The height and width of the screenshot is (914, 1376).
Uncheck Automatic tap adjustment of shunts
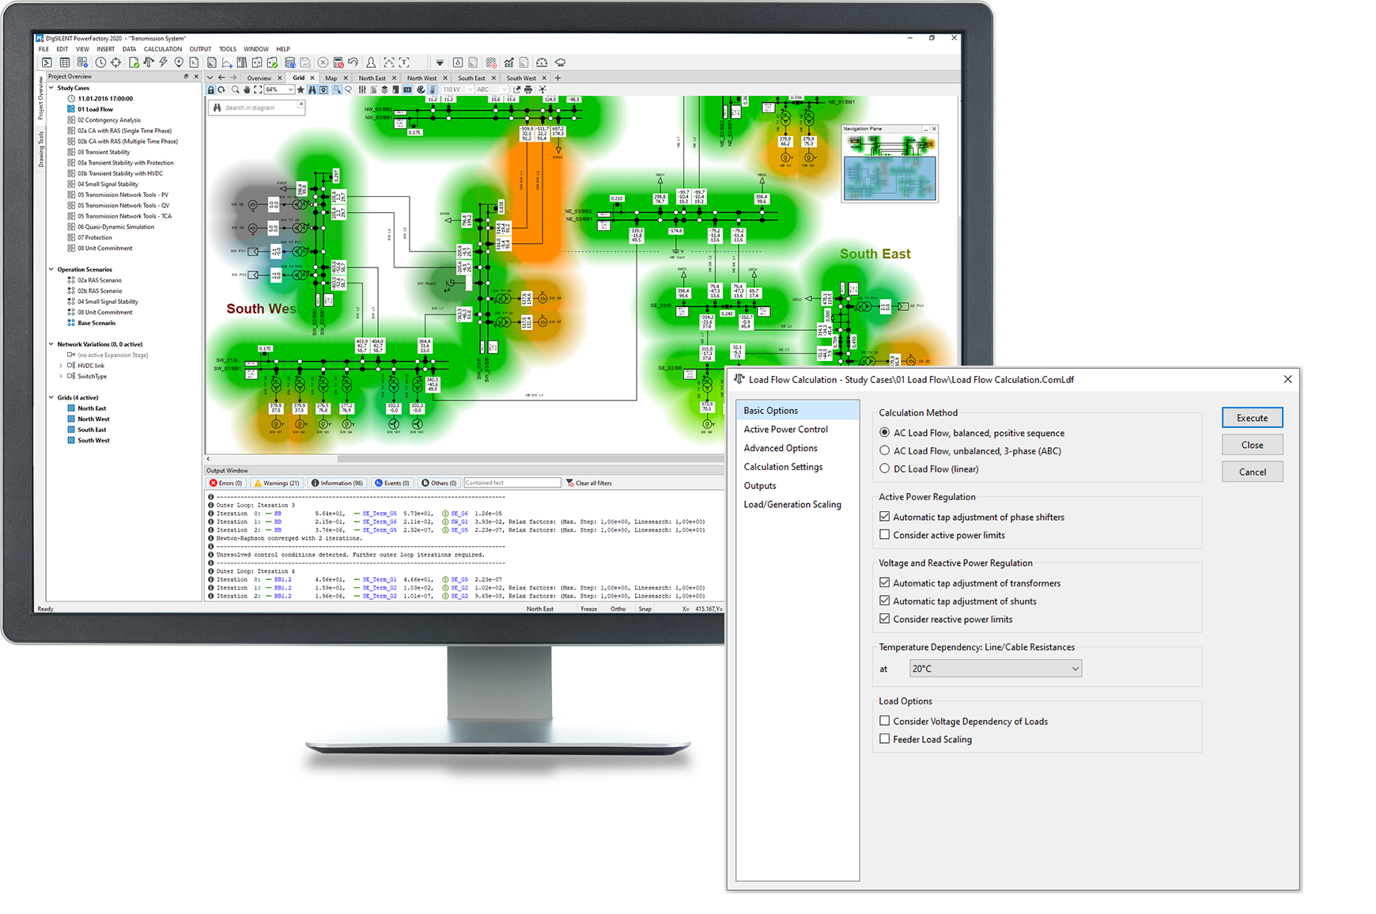(885, 601)
